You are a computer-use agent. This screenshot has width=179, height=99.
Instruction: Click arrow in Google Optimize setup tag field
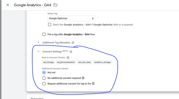[x=93, y=19]
